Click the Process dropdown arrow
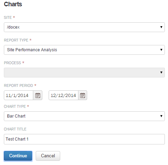168x165 pixels. [161, 73]
